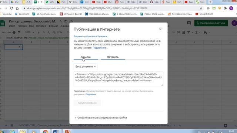Switch to the Ссылка tab
The width and height of the screenshot is (237, 133).
86,57
